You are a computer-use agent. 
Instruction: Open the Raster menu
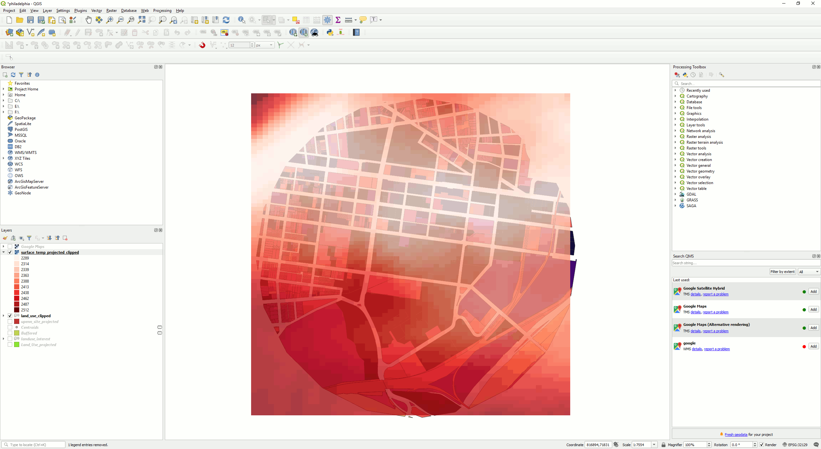click(x=111, y=11)
